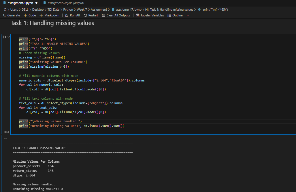The height and width of the screenshot is (192, 296).
Task: Select Task 1 markdown breadcrumb item
Action: pyautogui.click(x=169, y=9)
